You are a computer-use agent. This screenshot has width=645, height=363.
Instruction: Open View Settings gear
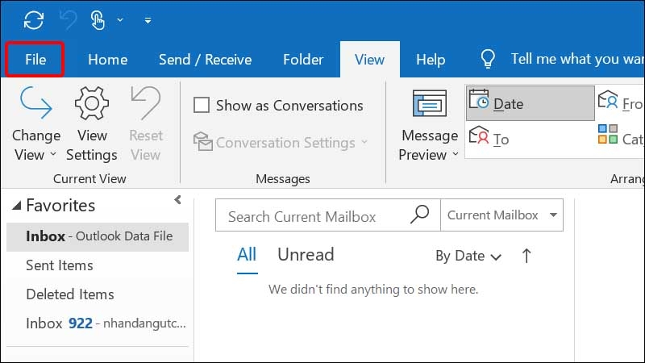[x=92, y=124]
